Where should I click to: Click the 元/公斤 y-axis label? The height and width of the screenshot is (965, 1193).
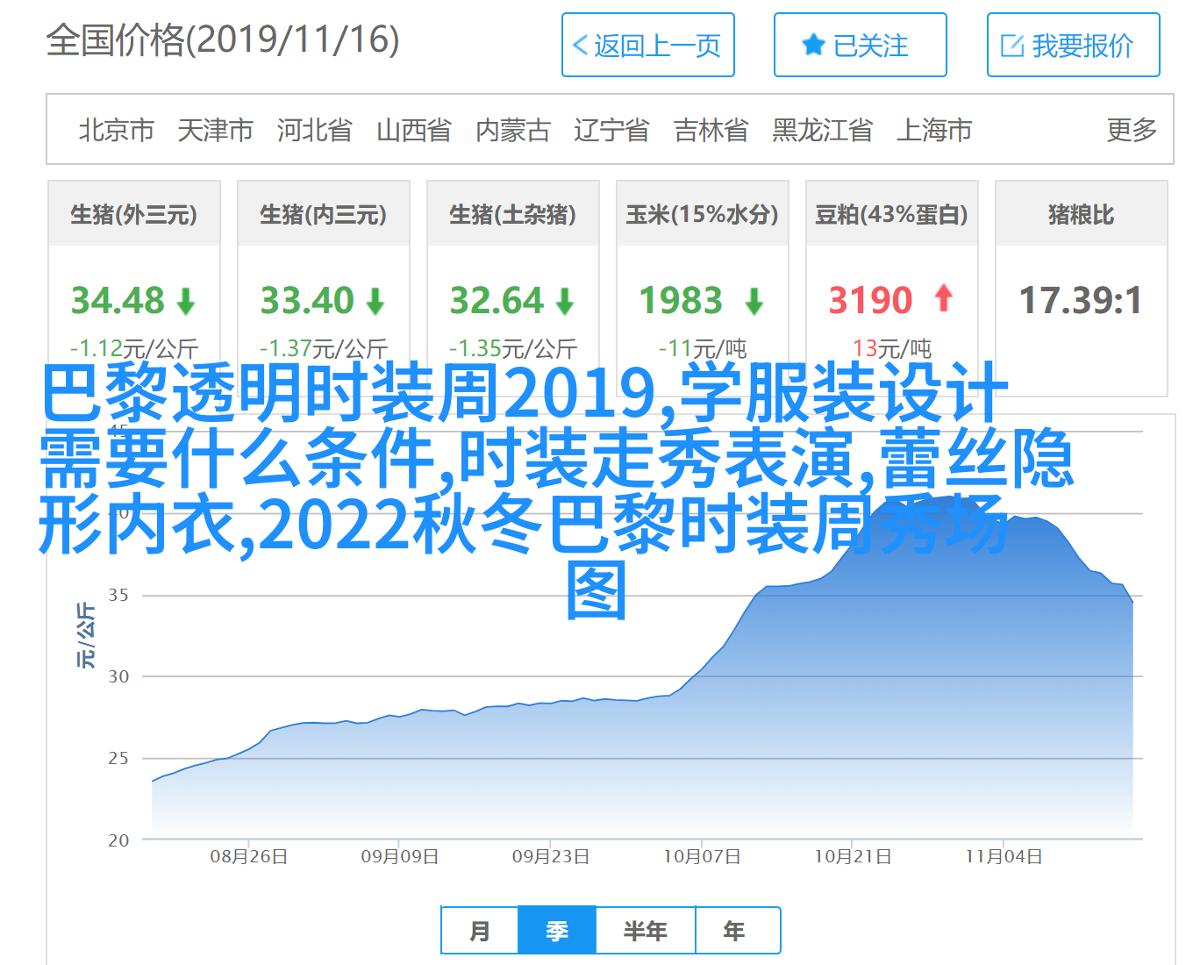[x=86, y=636]
